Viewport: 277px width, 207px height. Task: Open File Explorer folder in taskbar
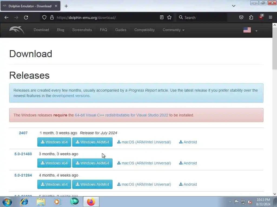point(41,202)
